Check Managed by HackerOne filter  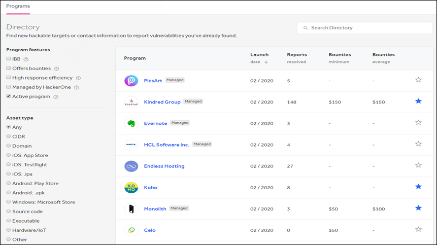tap(9, 87)
